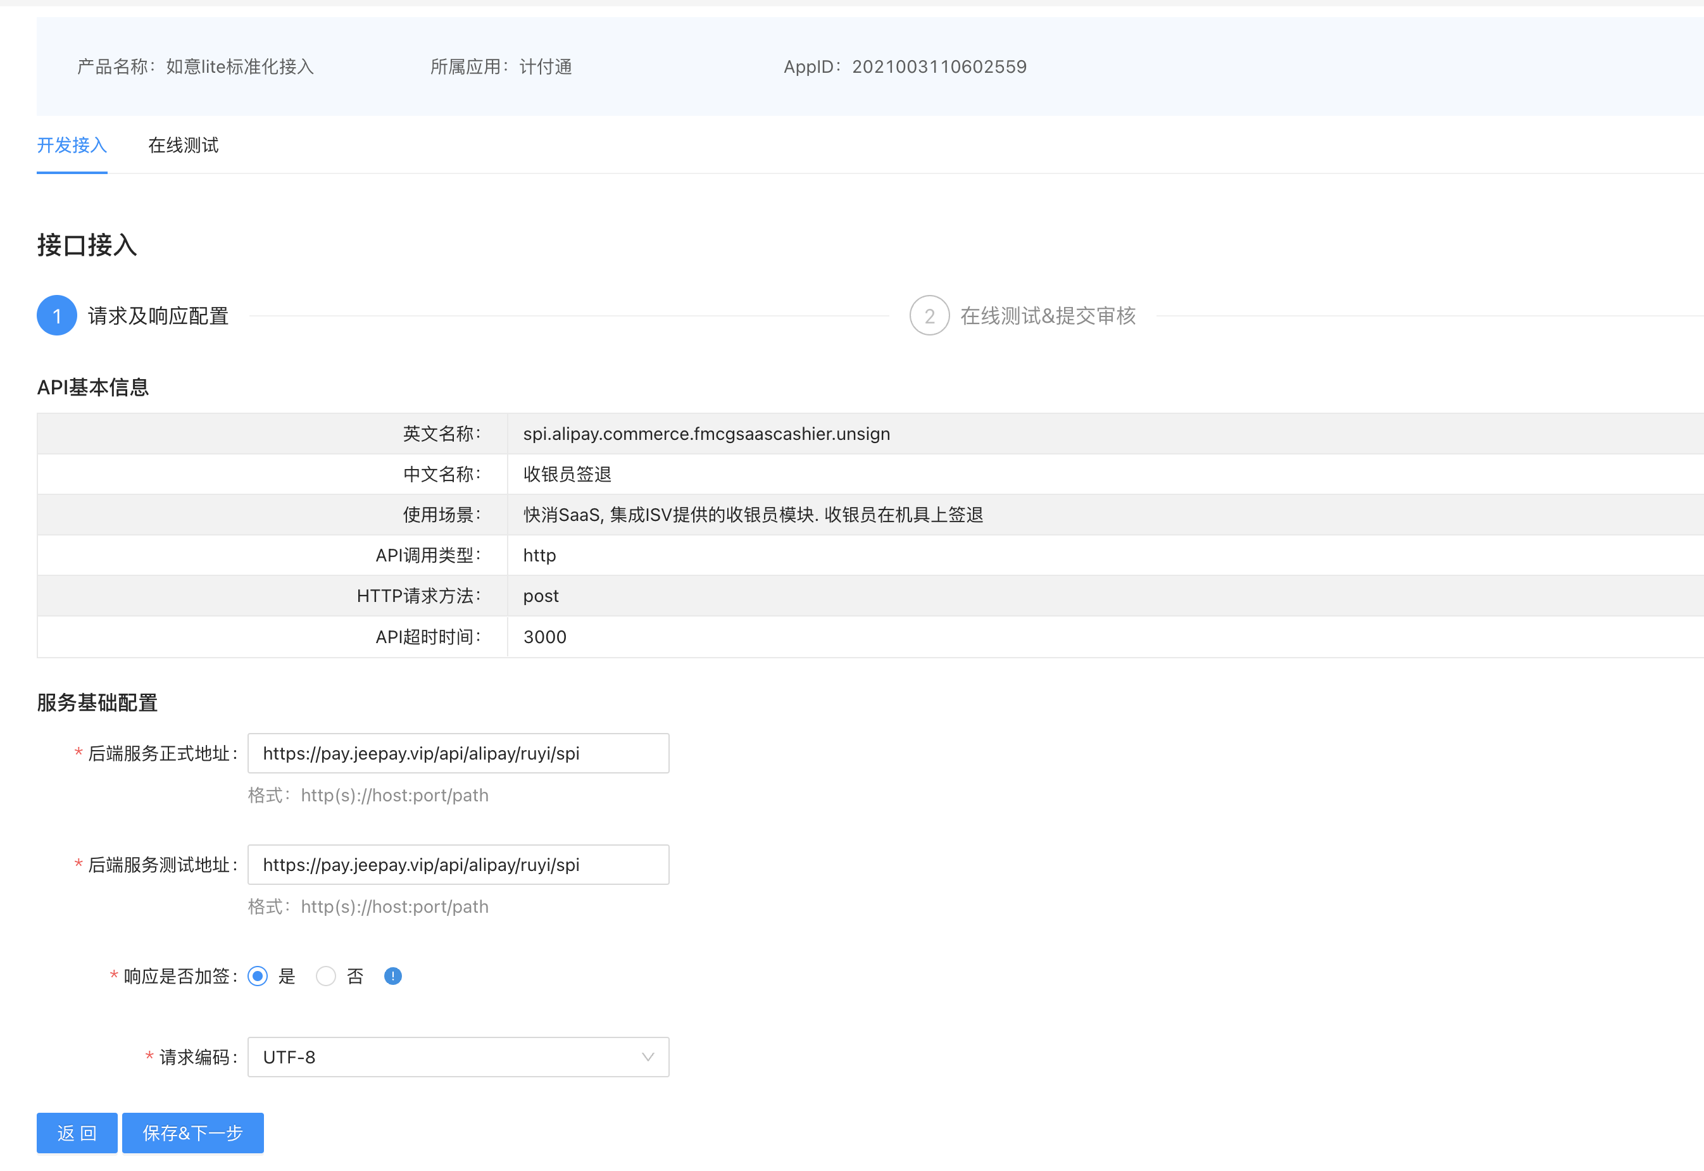The height and width of the screenshot is (1171, 1704).
Task: Focus the 后端服务测试地址 input field
Action: click(x=458, y=864)
